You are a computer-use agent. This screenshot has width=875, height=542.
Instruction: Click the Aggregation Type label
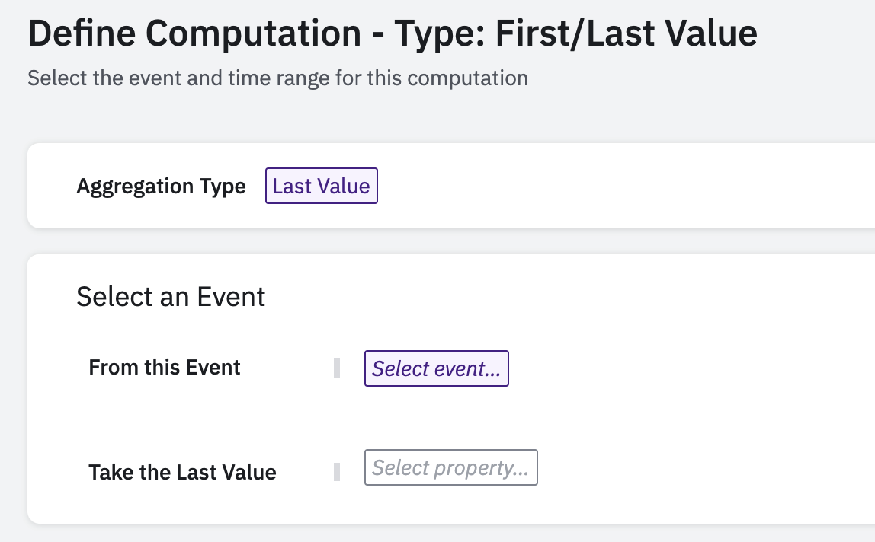point(161,187)
